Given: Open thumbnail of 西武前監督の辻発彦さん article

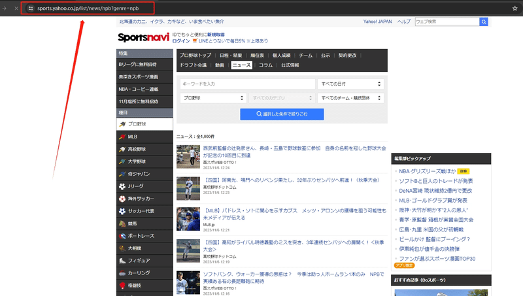Looking at the screenshot, I should (188, 157).
